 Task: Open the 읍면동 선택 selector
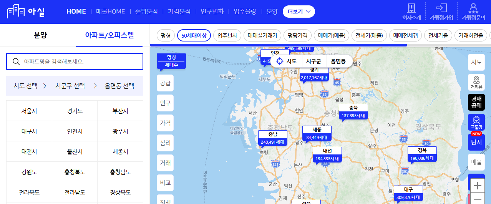[119, 86]
